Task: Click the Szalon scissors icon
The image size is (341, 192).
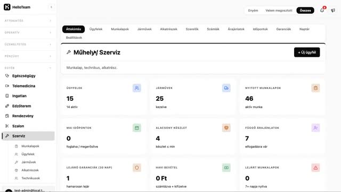Action: [x=7, y=126]
